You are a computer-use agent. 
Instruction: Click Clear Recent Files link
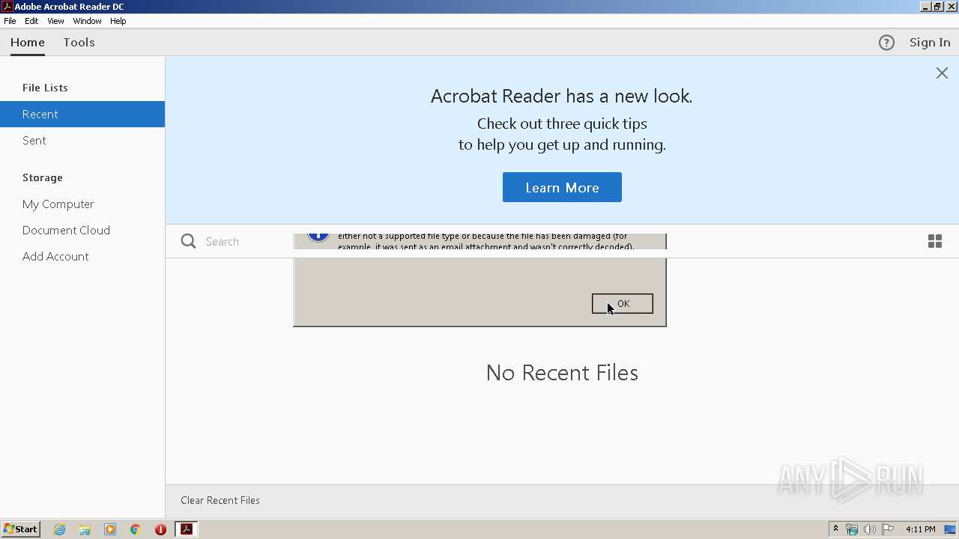pos(220,500)
